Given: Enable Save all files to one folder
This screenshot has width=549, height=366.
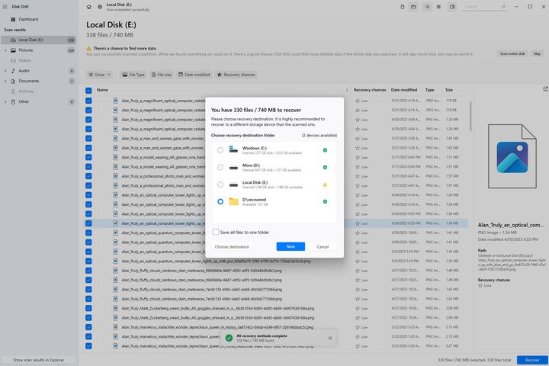Looking at the screenshot, I should (216, 233).
